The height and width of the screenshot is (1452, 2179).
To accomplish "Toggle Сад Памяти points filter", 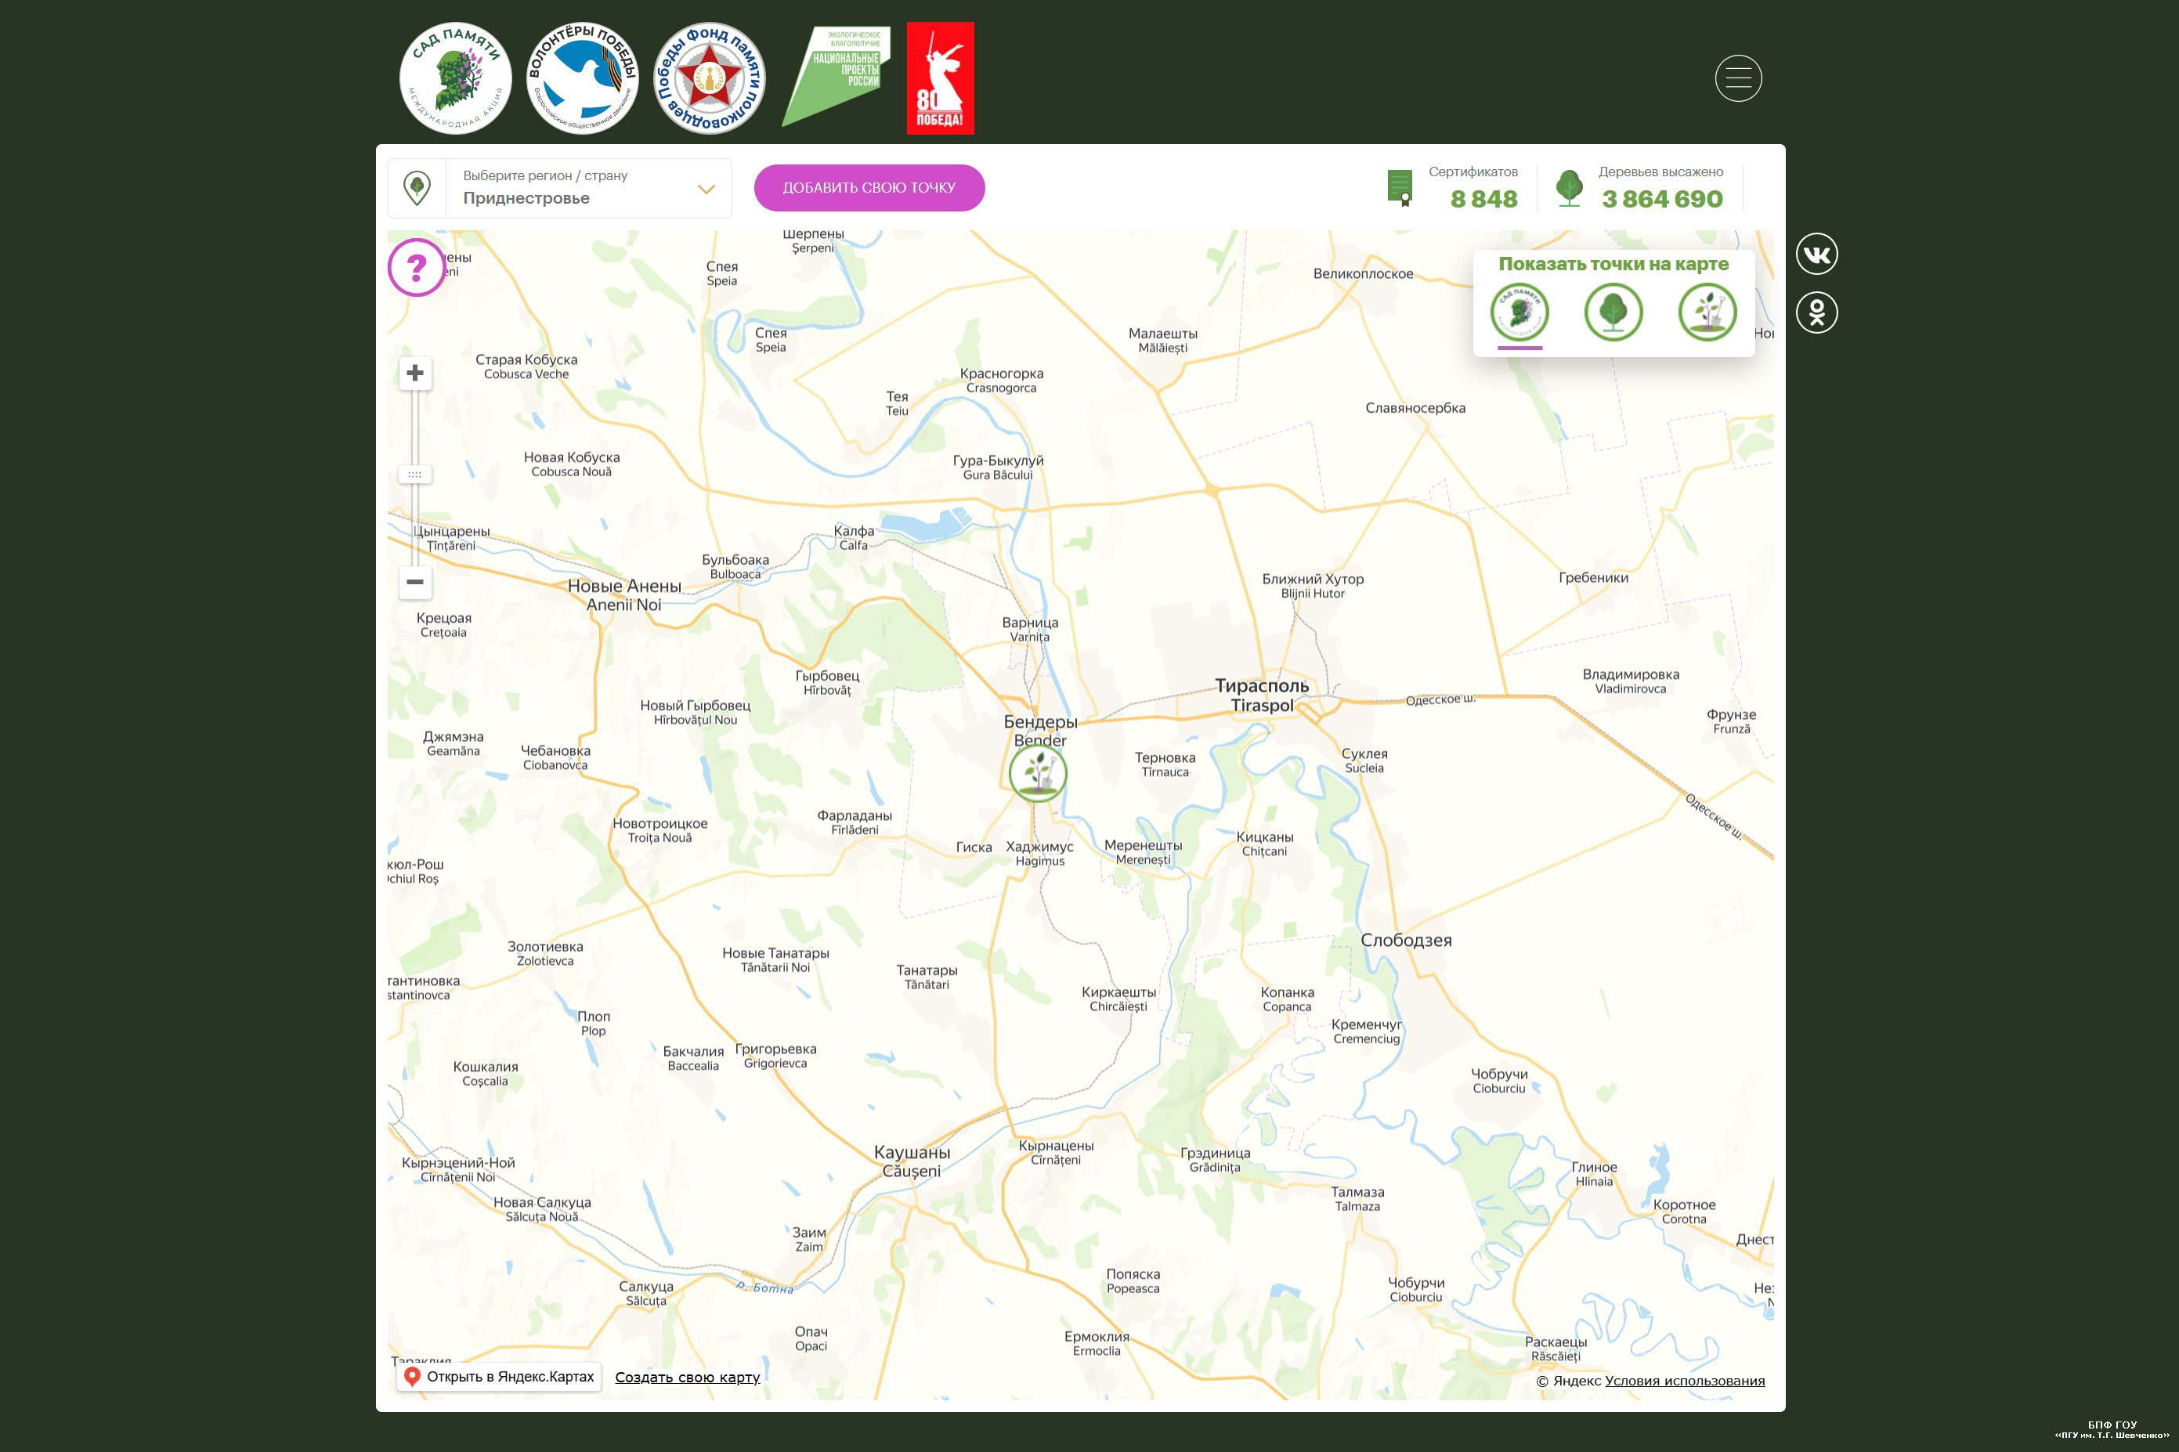I will tap(1520, 312).
